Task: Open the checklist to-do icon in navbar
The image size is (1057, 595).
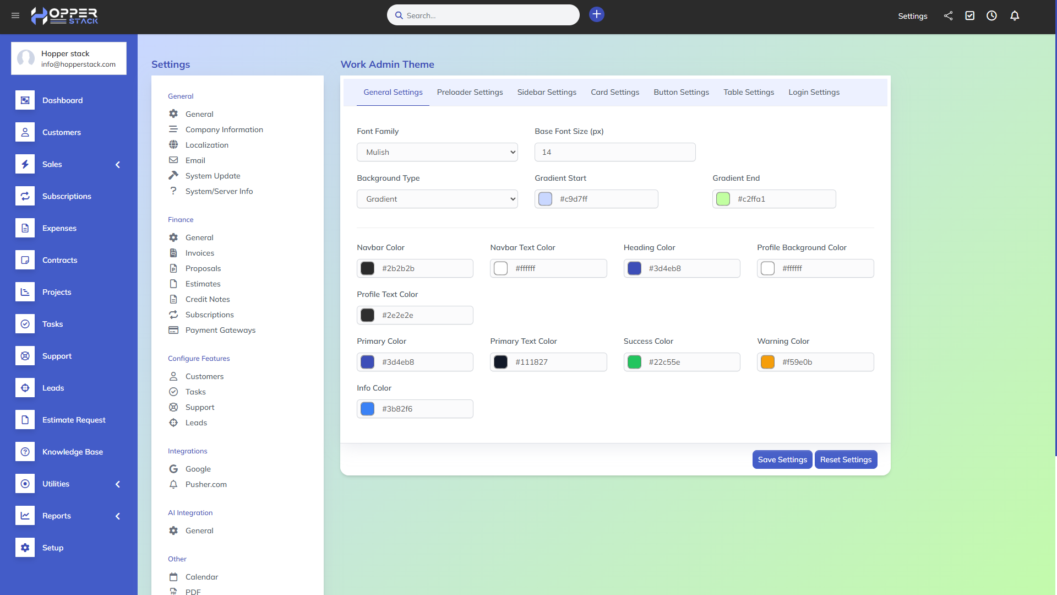Action: coord(970,16)
